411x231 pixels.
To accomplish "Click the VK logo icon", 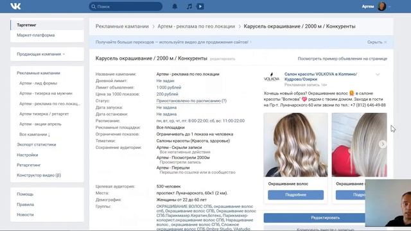I will pyautogui.click(x=15, y=6).
